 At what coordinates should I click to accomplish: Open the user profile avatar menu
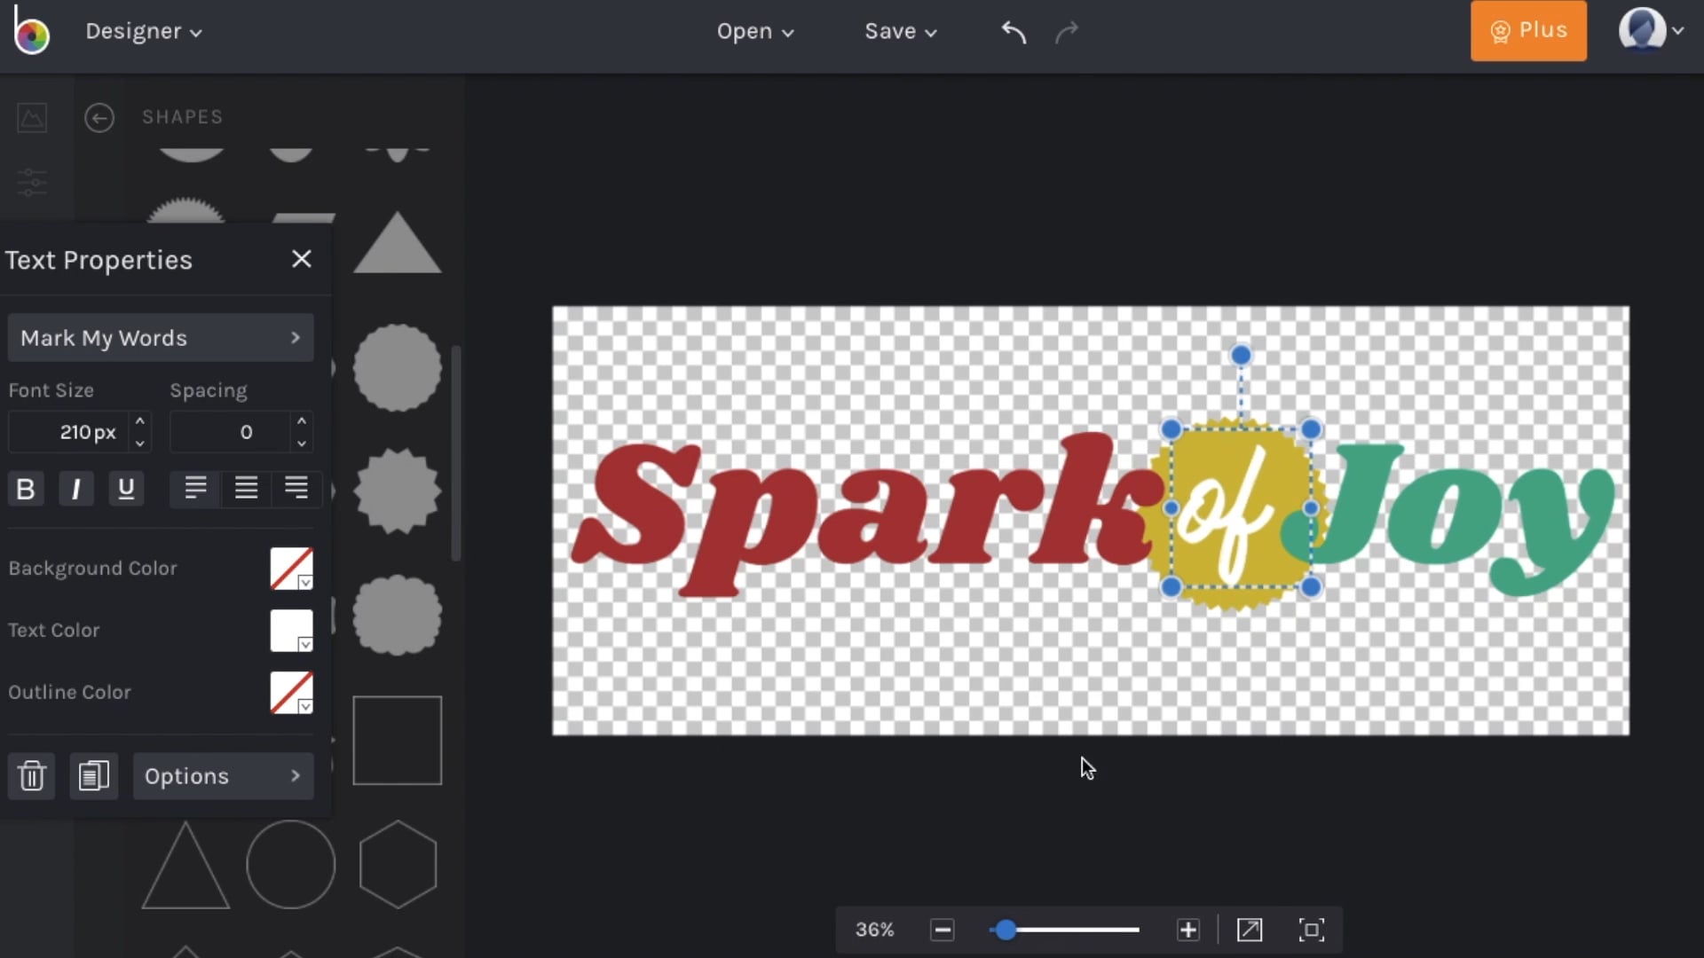point(1651,30)
